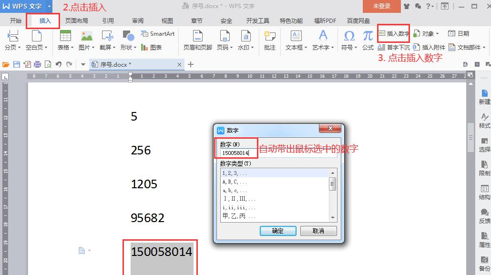This screenshot has height=275, width=491.
Task: Select number type A, B, C, ...
Action: [274, 182]
